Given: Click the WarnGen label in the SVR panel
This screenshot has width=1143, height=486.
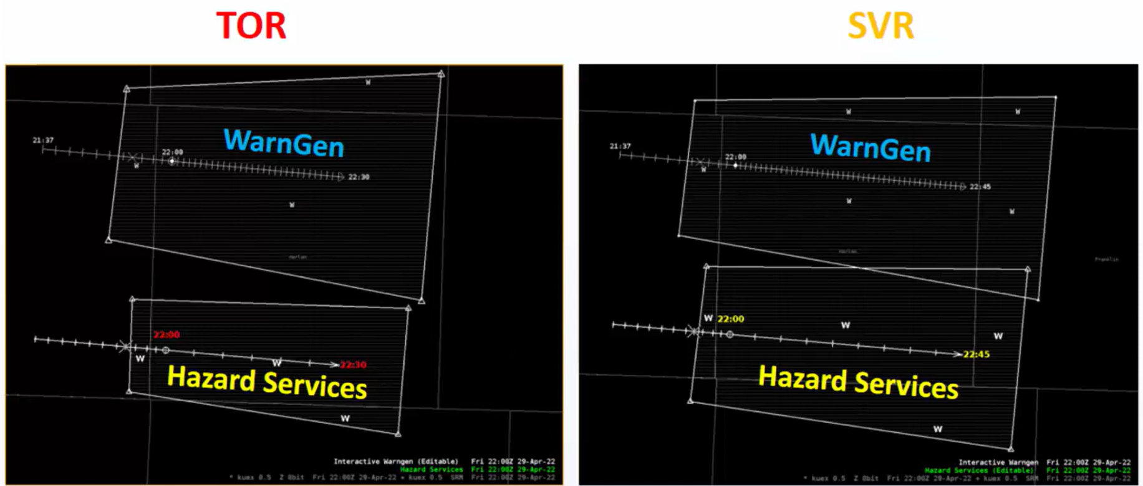Looking at the screenshot, I should coord(871,147).
